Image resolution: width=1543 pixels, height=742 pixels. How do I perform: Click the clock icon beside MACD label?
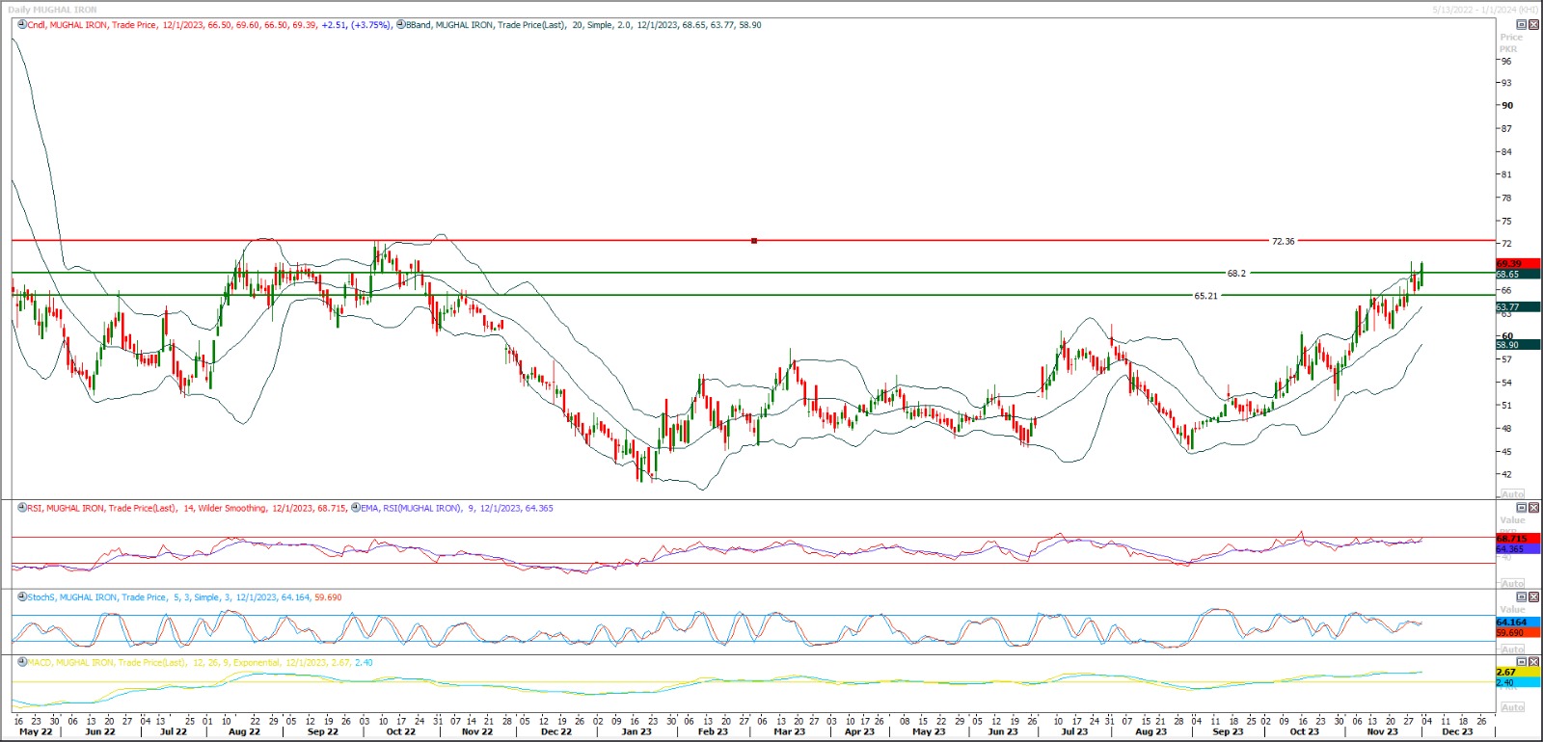tap(22, 663)
